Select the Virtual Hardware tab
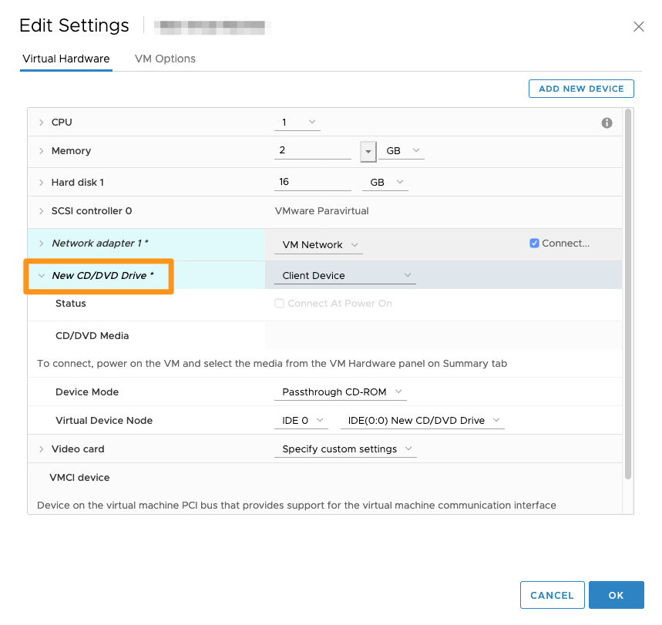Viewport: 662px width, 625px height. 66,59
